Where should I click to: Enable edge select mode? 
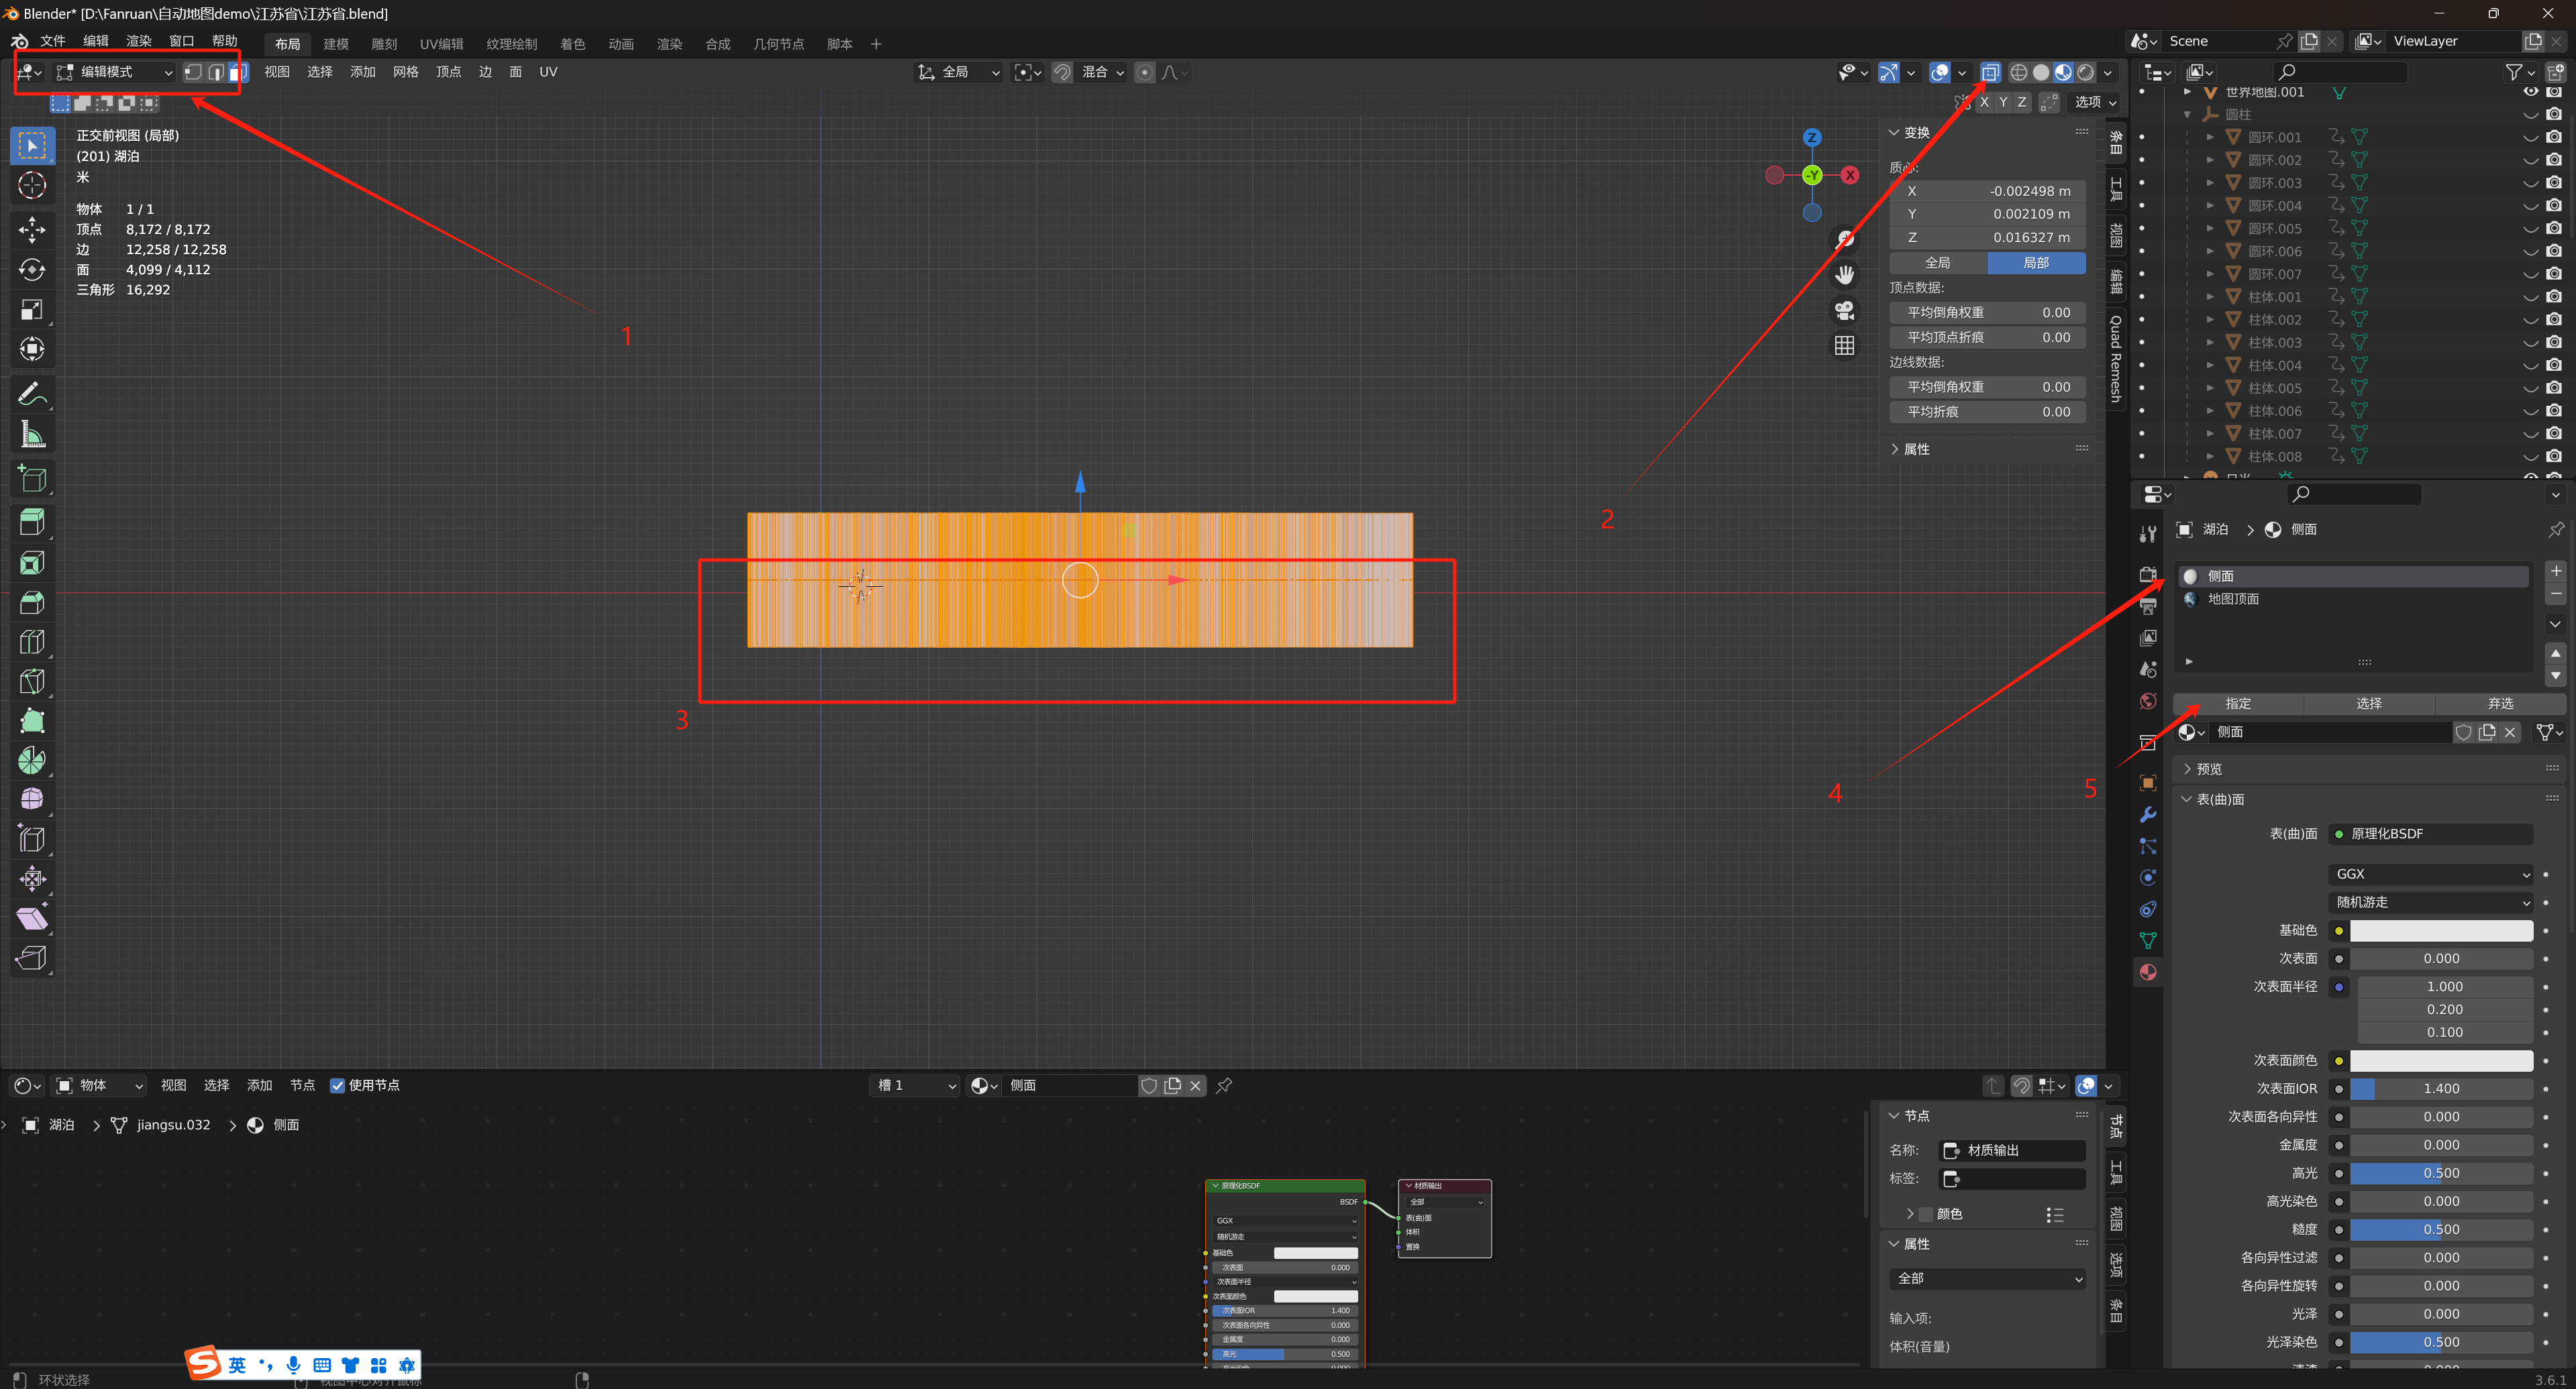coord(215,72)
